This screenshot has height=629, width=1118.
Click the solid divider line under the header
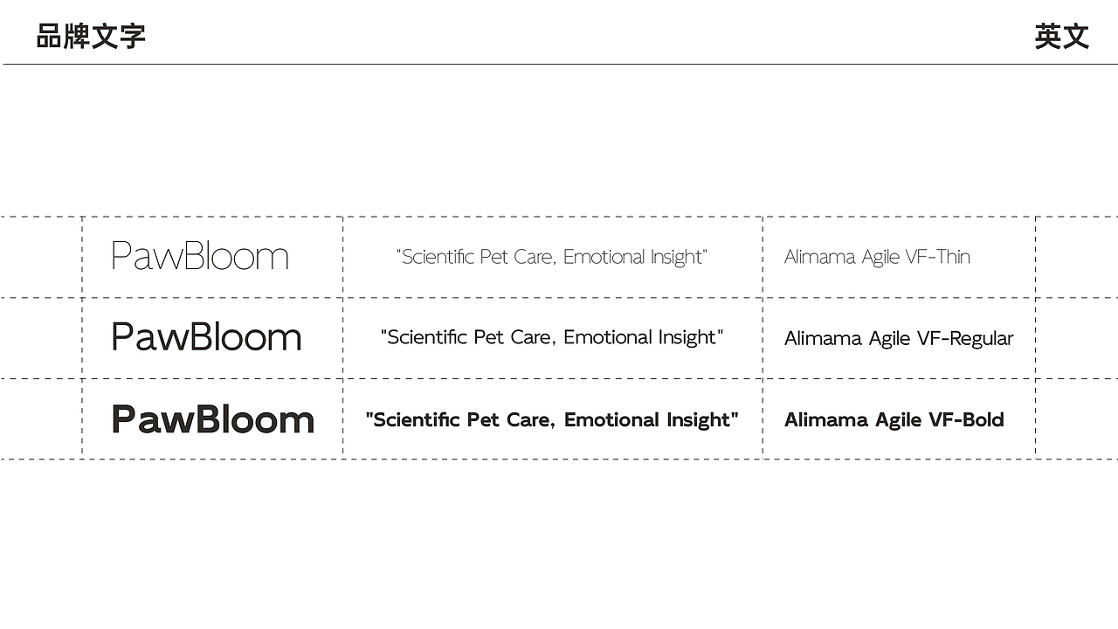point(559,64)
